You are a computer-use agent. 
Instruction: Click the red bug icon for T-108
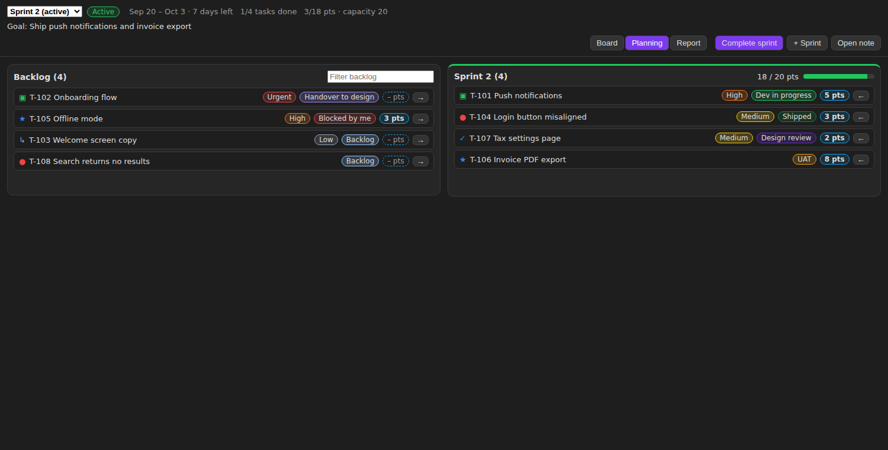point(22,162)
